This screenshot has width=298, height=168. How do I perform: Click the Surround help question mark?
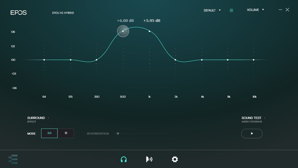[x=48, y=118]
